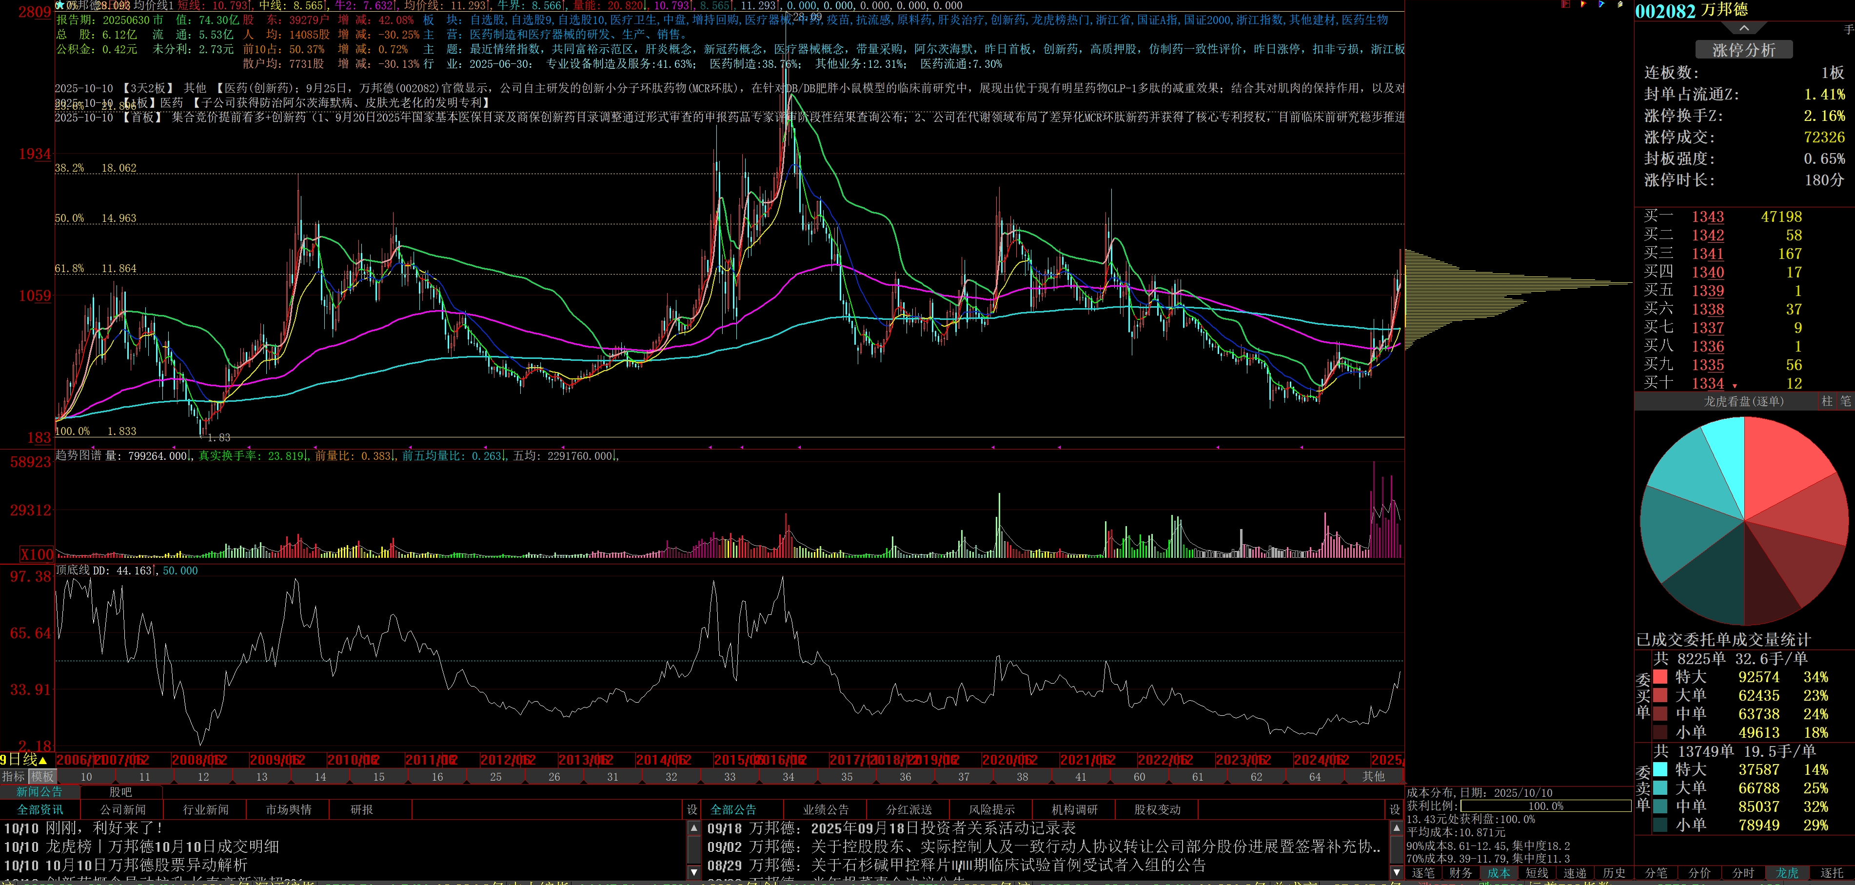The width and height of the screenshot is (1855, 885).
Task: Click the 设 icon beside 股权变动
Action: coord(1394,809)
